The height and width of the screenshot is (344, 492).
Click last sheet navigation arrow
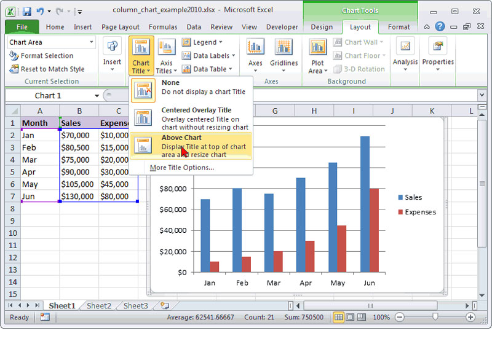pyautogui.click(x=38, y=305)
